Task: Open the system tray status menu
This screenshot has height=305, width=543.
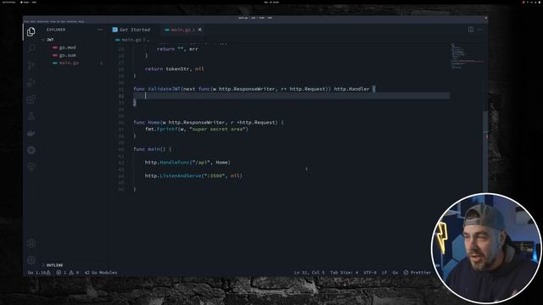Action: pos(530,2)
